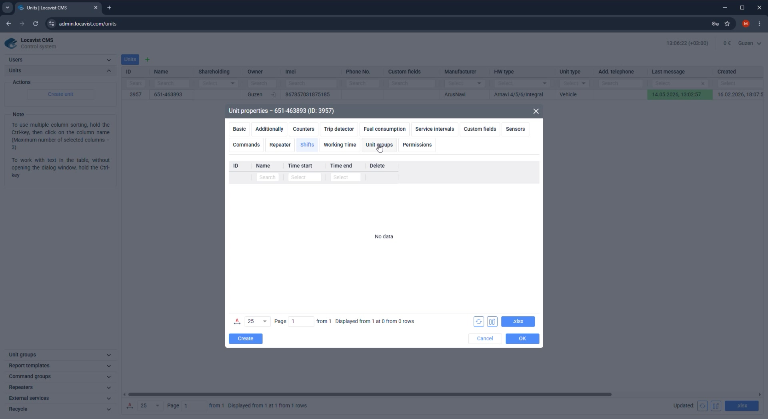Click the Create button in dialog
This screenshot has height=419, width=768.
pyautogui.click(x=246, y=339)
